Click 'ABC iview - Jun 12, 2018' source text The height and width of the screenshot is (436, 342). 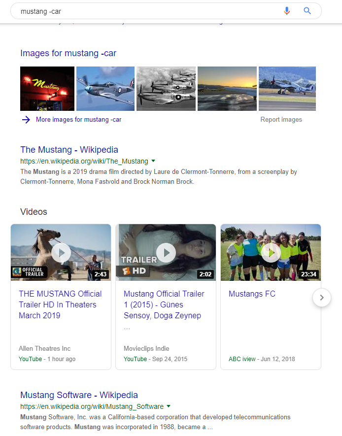pos(262,359)
